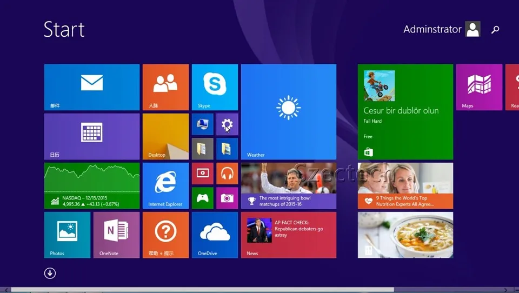The height and width of the screenshot is (293, 519).
Task: Open the Music headphones tile
Action: click(227, 173)
